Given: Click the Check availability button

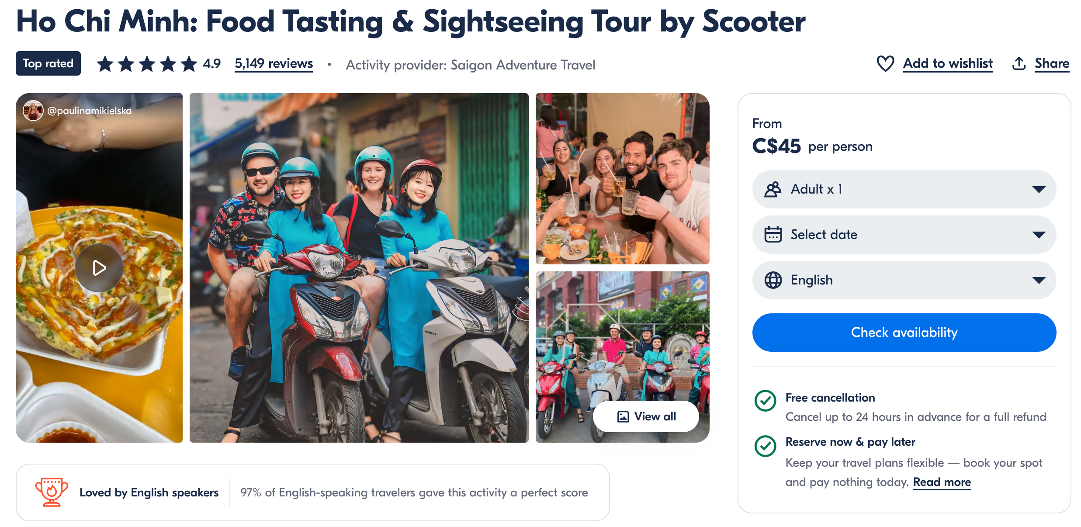Looking at the screenshot, I should pos(904,332).
